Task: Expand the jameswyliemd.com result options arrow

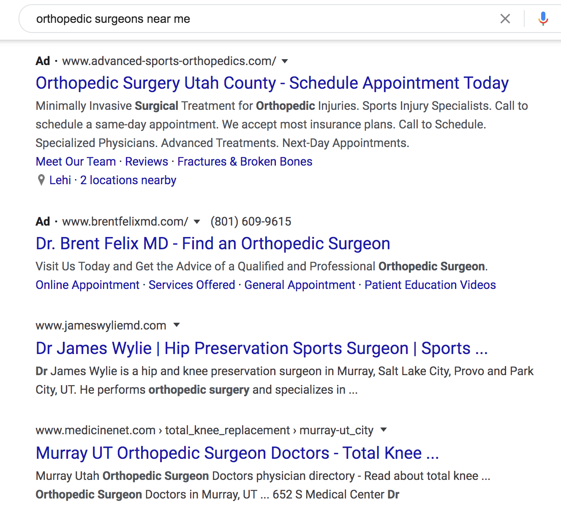Action: tap(177, 325)
